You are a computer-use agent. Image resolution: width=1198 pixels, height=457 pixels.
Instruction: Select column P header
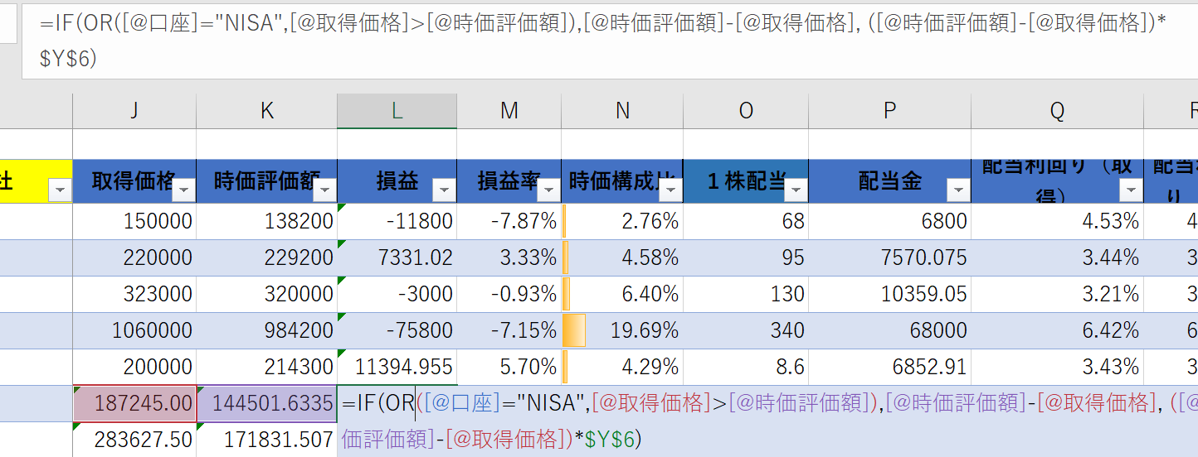pyautogui.click(x=889, y=111)
